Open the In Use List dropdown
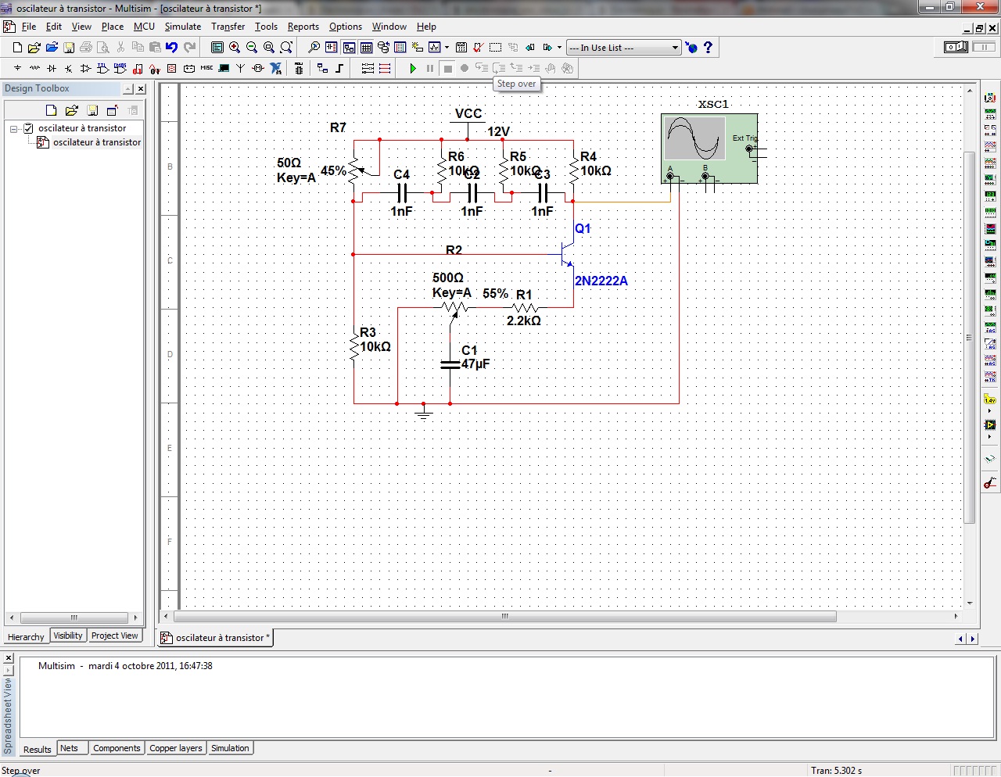This screenshot has height=777, width=1001. pos(676,48)
